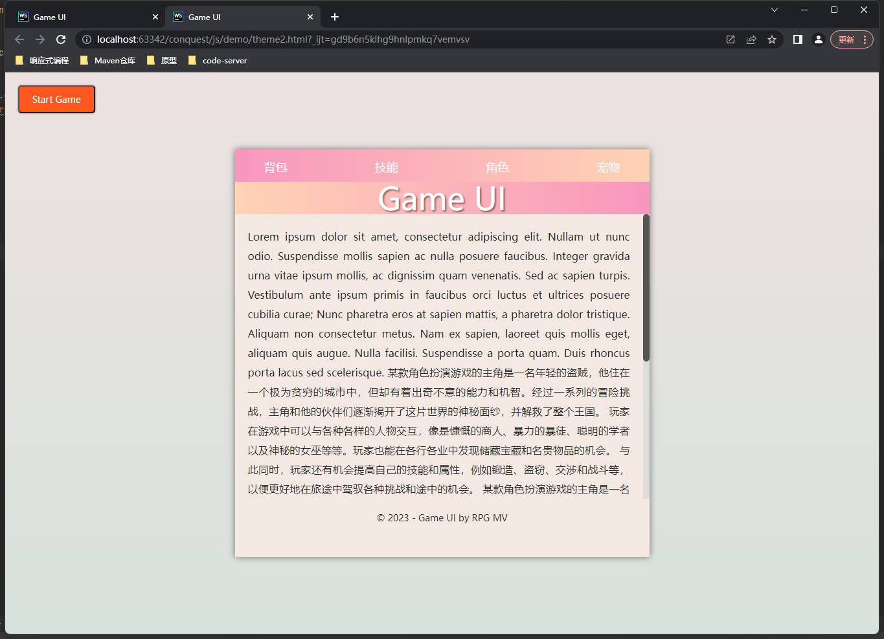This screenshot has height=639, width=884.
Task: Toggle the browser side panel
Action: click(x=798, y=39)
